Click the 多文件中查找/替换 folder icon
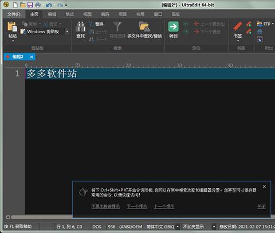The image size is (275, 233). (144, 26)
